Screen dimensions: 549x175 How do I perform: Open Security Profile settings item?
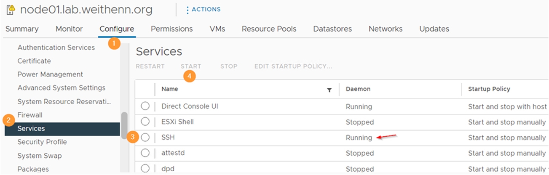pyautogui.click(x=42, y=142)
